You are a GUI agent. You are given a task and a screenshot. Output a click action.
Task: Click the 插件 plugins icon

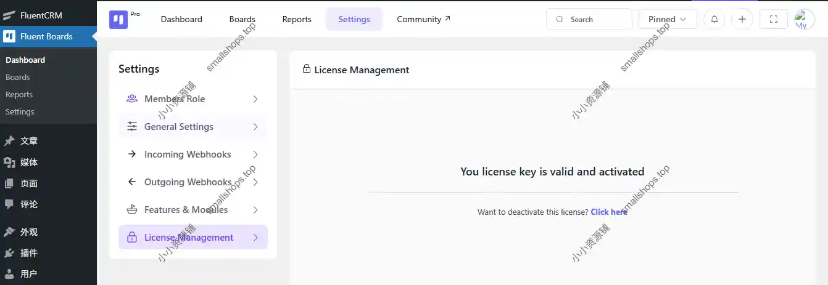(9, 253)
